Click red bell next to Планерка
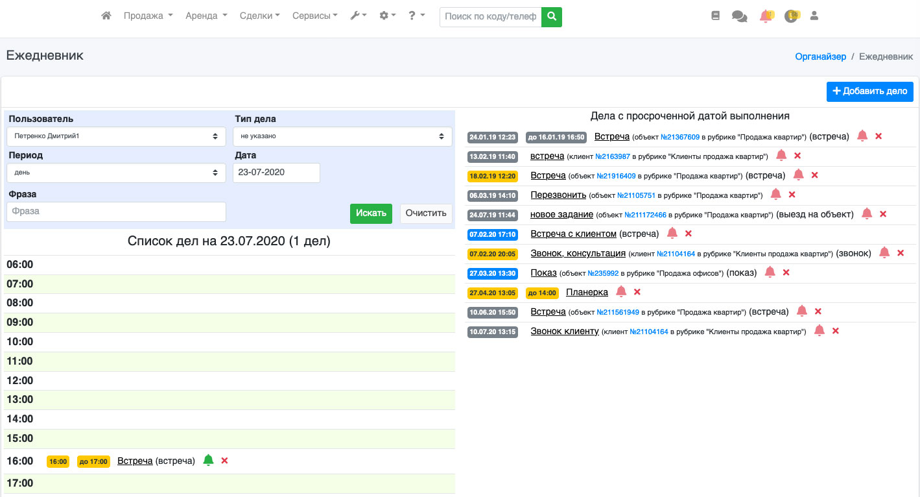Screen dimensions: 920x497 coord(621,292)
